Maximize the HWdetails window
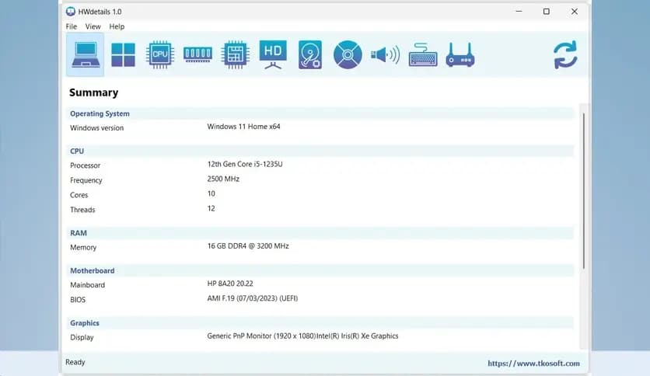This screenshot has height=376, width=650. tap(547, 12)
